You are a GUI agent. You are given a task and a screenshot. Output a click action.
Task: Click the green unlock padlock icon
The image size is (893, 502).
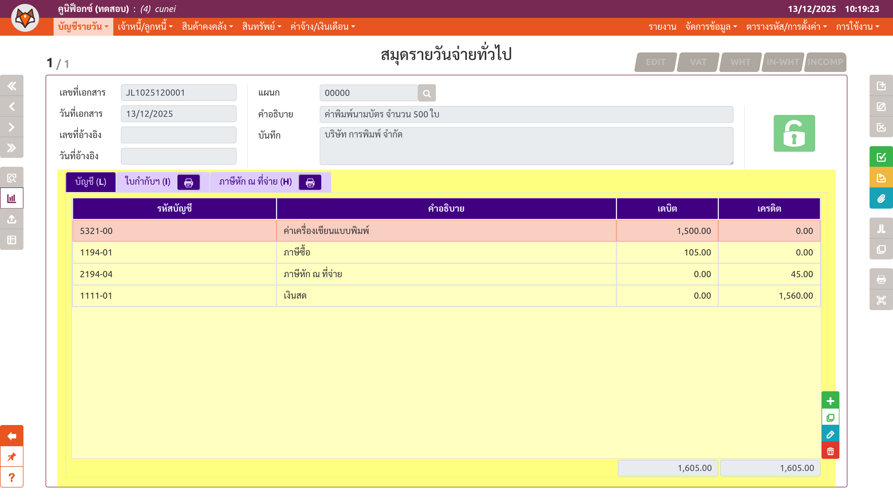[x=794, y=133]
